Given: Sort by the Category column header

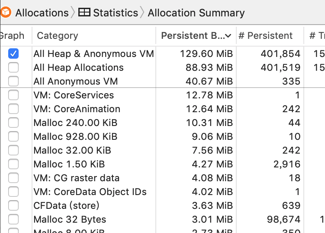Looking at the screenshot, I should (58, 35).
